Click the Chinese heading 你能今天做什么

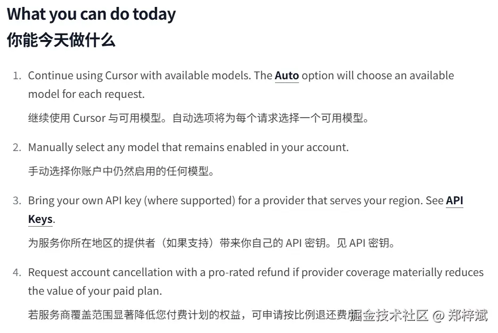(x=61, y=40)
